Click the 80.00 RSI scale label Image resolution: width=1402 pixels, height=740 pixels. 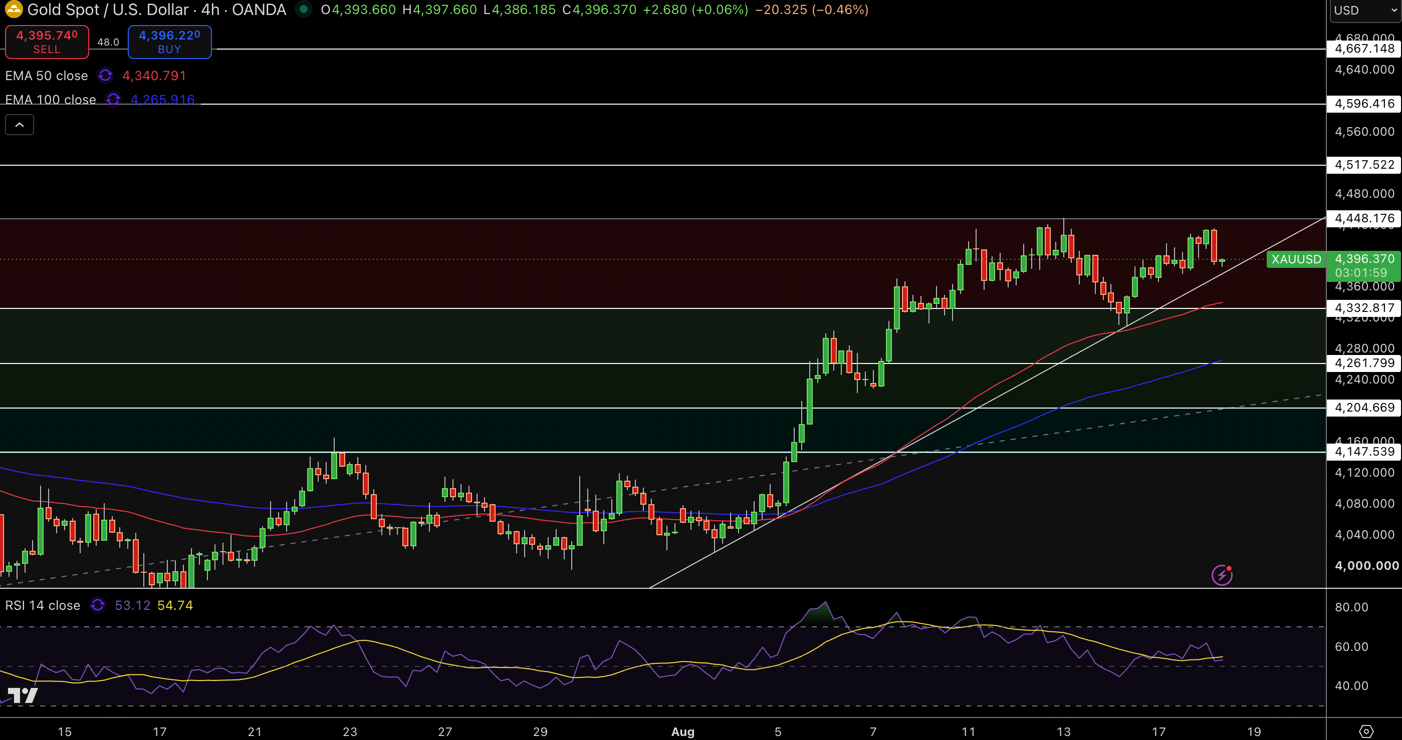(x=1351, y=607)
